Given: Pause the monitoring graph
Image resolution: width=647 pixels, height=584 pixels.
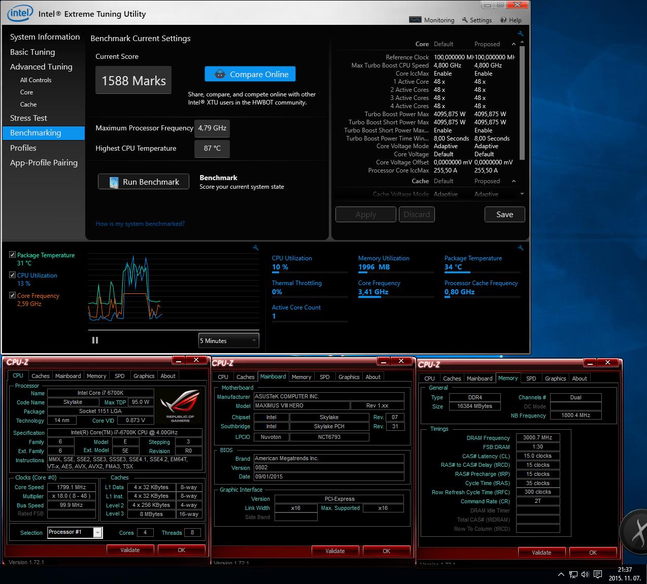Looking at the screenshot, I should coord(95,340).
